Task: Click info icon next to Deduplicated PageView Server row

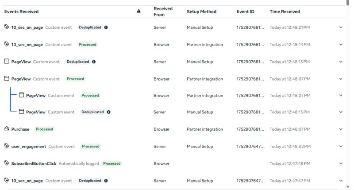Action: (94, 62)
